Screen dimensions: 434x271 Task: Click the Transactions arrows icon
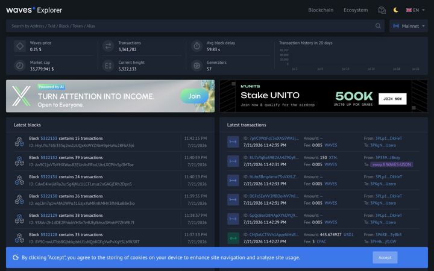tap(108, 46)
